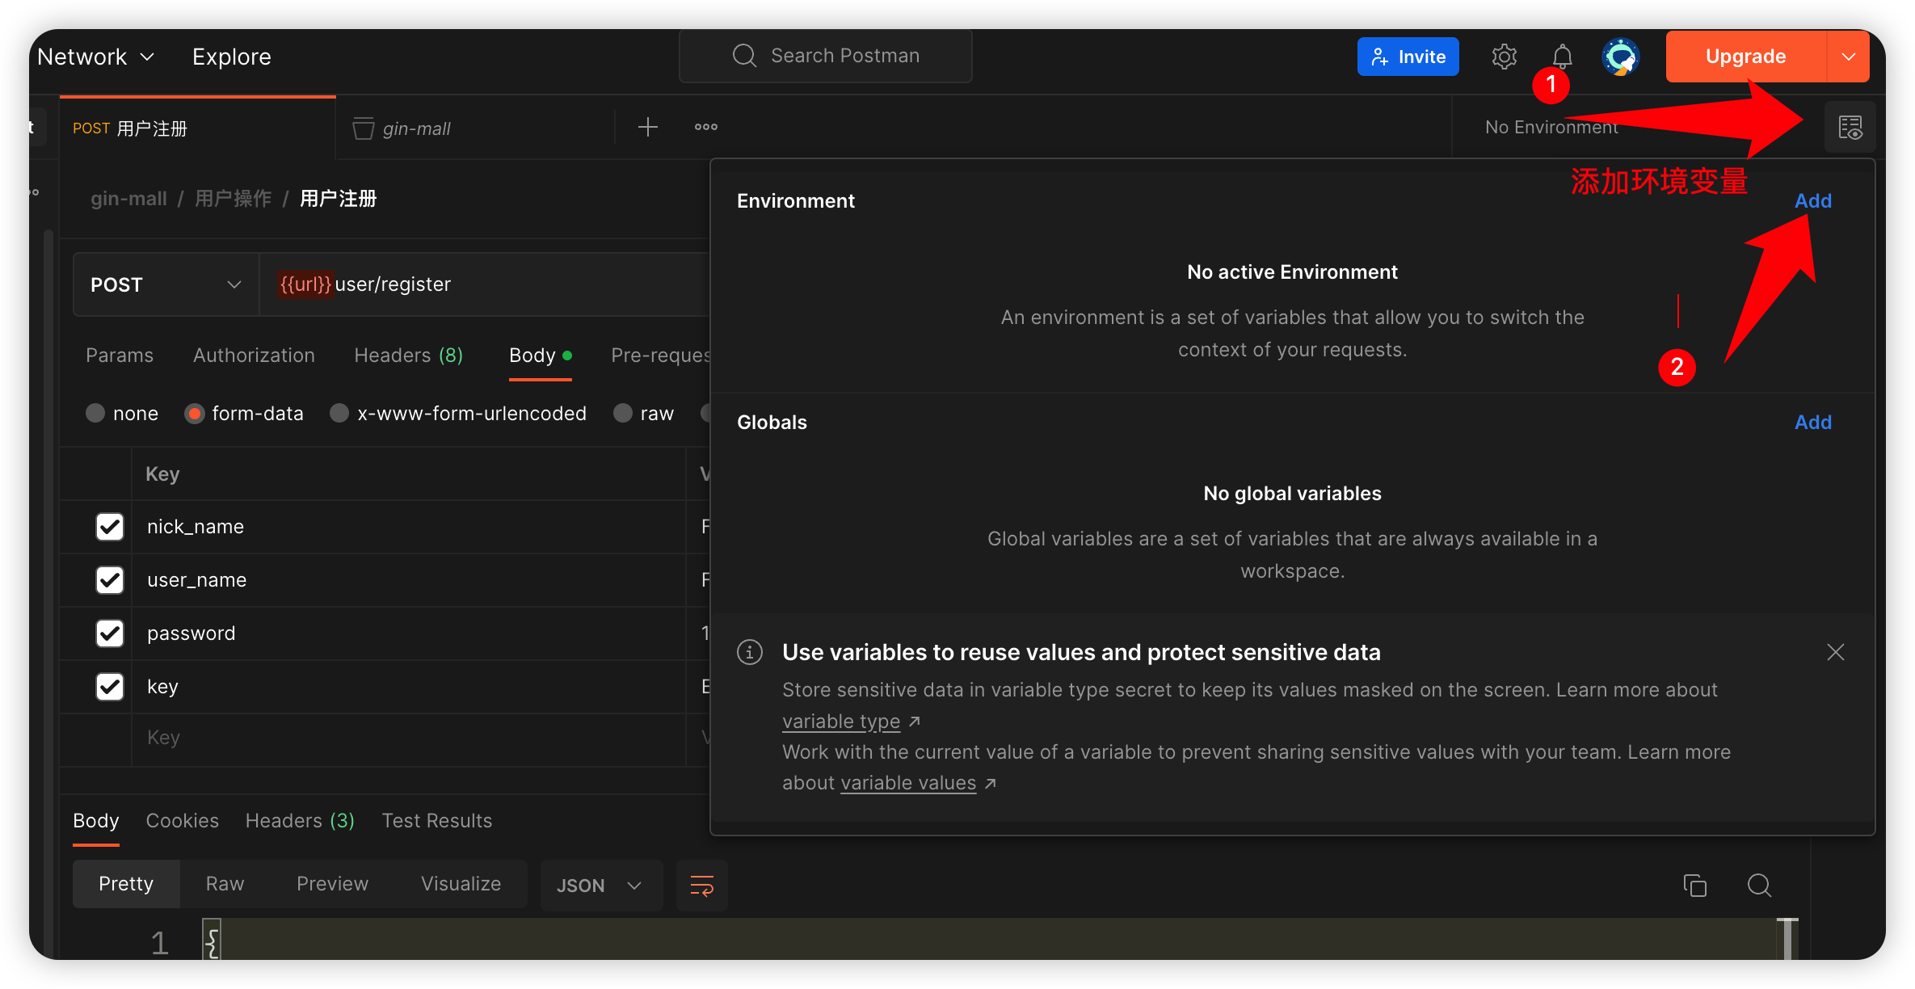1915x989 pixels.
Task: Open the environment quick look icon
Action: point(1850,127)
